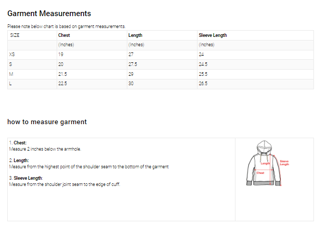Click the 21.5 chest value for size M
The height and width of the screenshot is (227, 315).
coord(62,74)
